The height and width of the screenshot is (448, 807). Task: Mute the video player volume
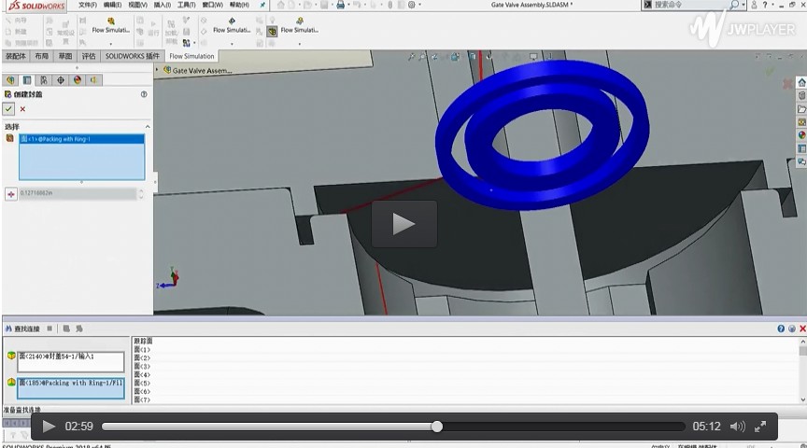(737, 427)
